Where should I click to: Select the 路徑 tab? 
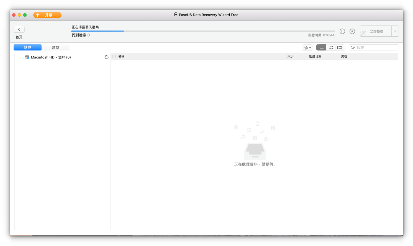click(x=27, y=48)
